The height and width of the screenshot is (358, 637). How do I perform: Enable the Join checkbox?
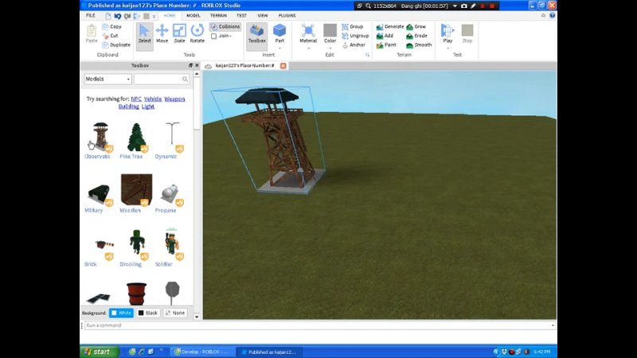coord(213,36)
